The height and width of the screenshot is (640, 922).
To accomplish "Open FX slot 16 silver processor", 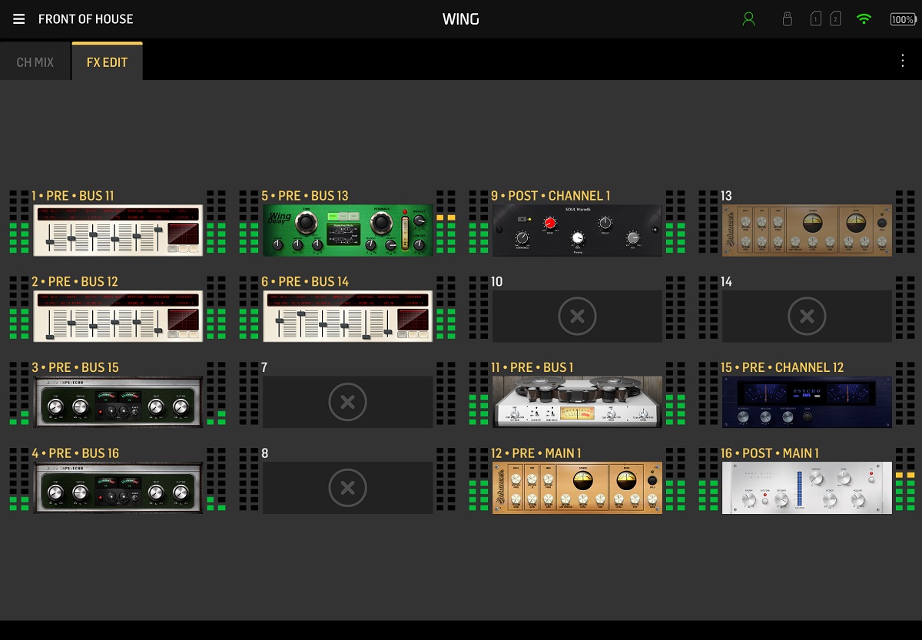I will point(807,488).
